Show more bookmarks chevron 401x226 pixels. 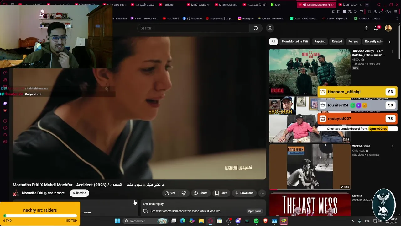point(397,19)
